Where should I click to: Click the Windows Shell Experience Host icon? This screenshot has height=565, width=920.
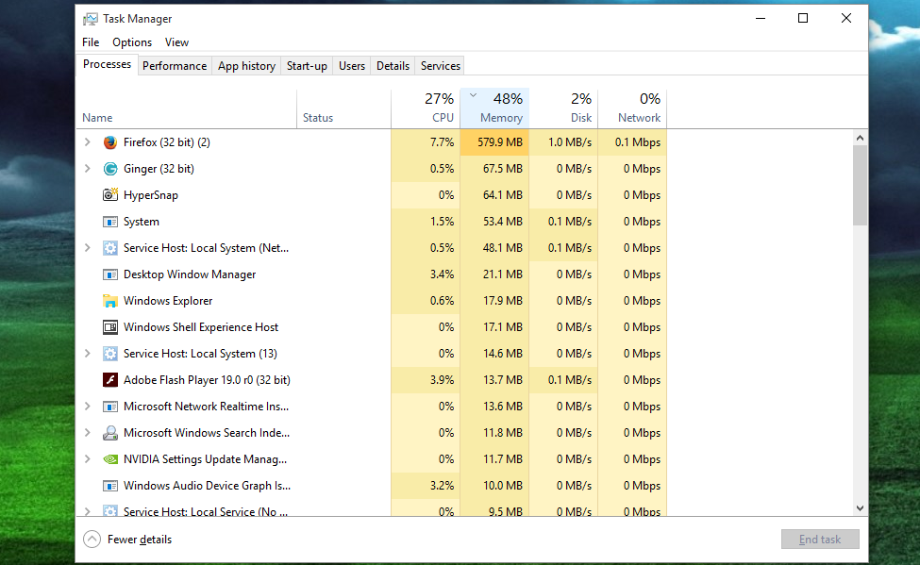coord(109,327)
